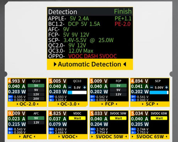Open the AFC mode label
The image size is (178, 142).
point(27,137)
